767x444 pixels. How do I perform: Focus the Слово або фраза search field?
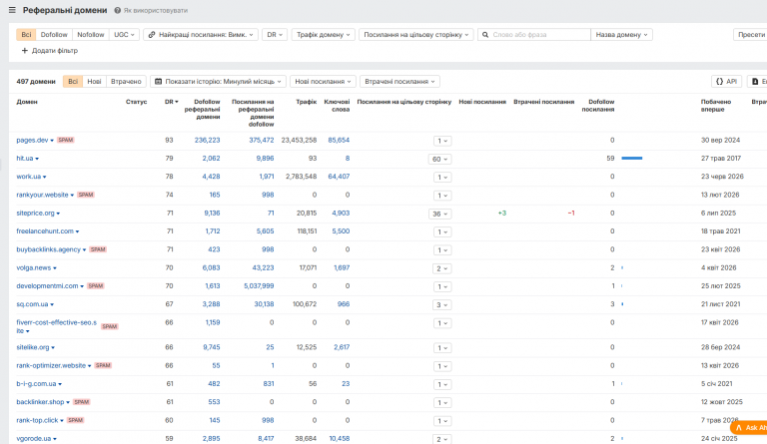pos(540,35)
